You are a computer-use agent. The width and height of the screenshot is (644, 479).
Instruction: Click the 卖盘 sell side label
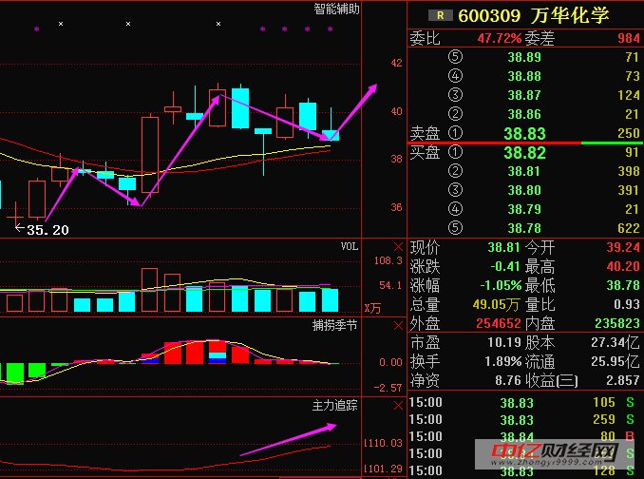(424, 134)
